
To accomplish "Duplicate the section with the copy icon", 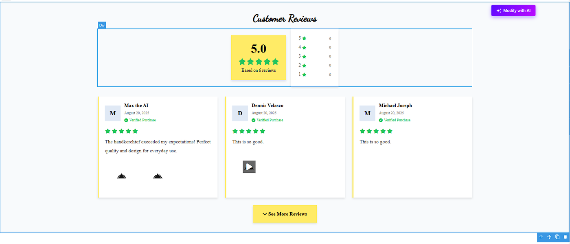I will point(557,237).
